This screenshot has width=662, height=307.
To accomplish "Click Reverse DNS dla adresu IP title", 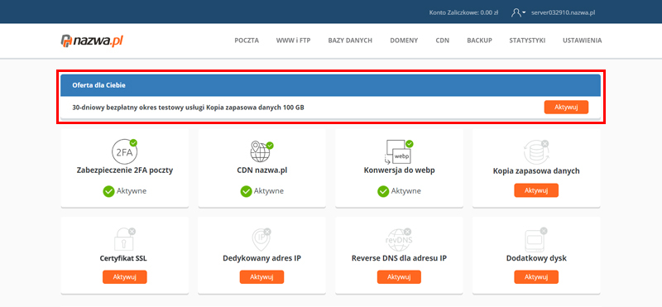I will 399,258.
